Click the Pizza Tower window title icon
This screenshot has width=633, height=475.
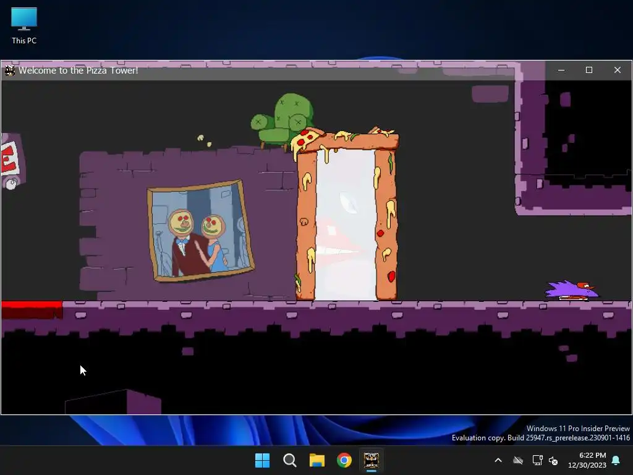[x=10, y=71]
